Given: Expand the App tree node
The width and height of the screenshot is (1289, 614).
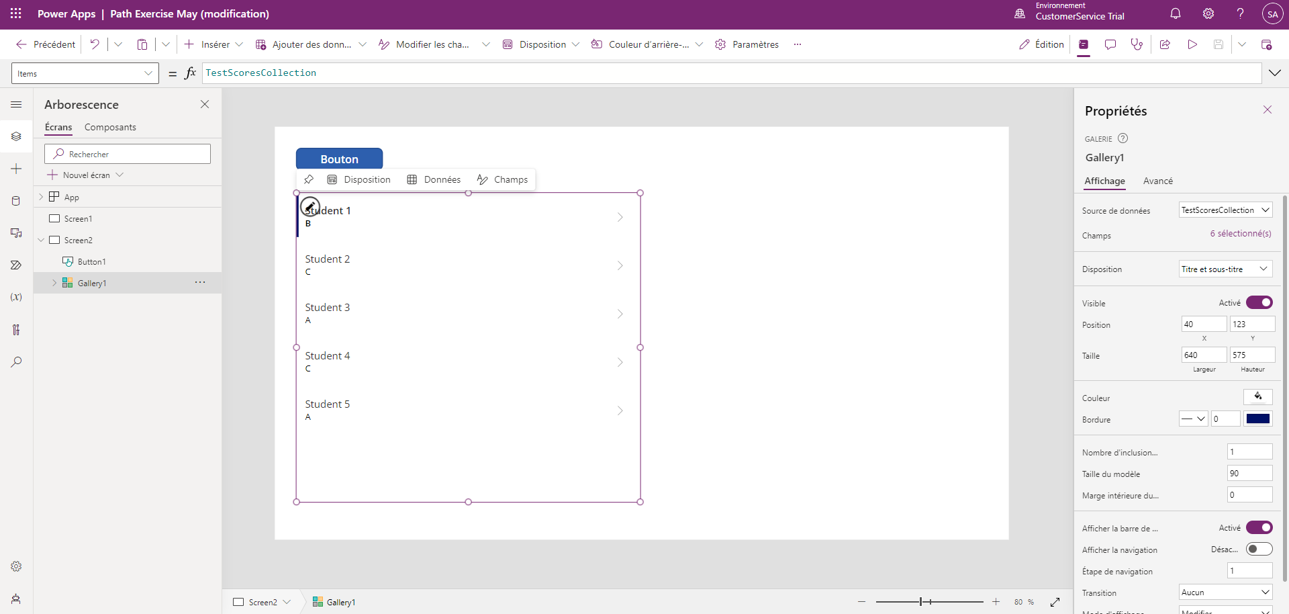Looking at the screenshot, I should coord(41,197).
